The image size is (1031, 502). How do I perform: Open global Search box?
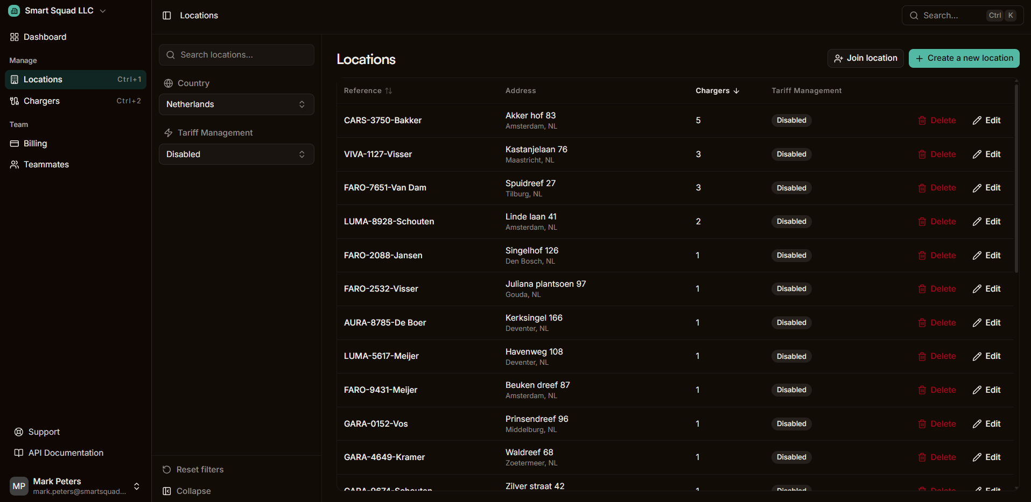point(962,16)
